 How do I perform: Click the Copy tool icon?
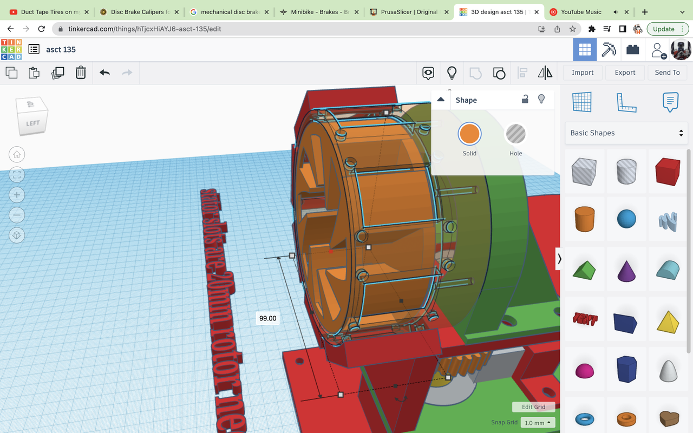[11, 73]
